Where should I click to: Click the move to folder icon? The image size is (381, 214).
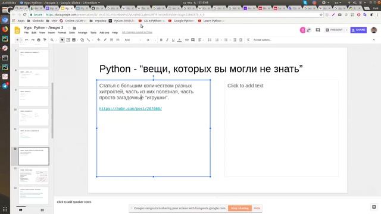pos(74,28)
